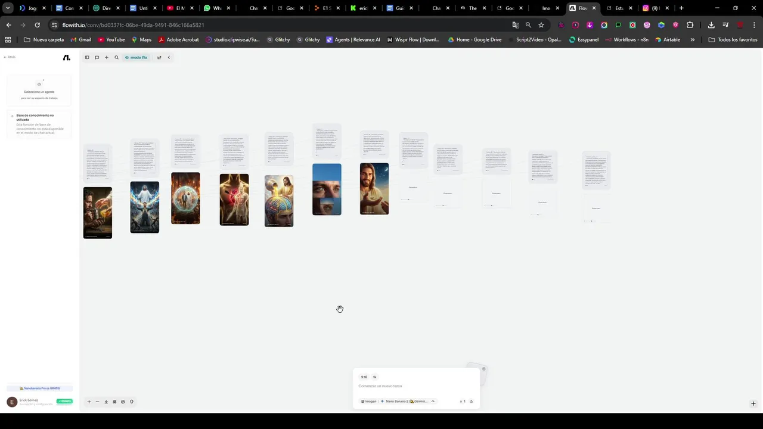Screen dimensions: 763x429
Task: Open the 9:16 aspect ratio selector
Action: tap(364, 377)
